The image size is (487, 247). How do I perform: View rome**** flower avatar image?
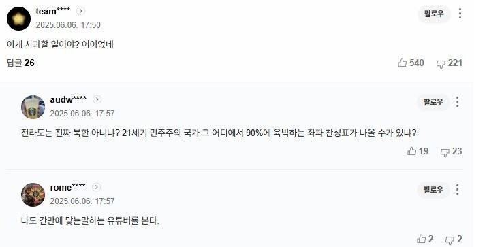pyautogui.click(x=33, y=195)
